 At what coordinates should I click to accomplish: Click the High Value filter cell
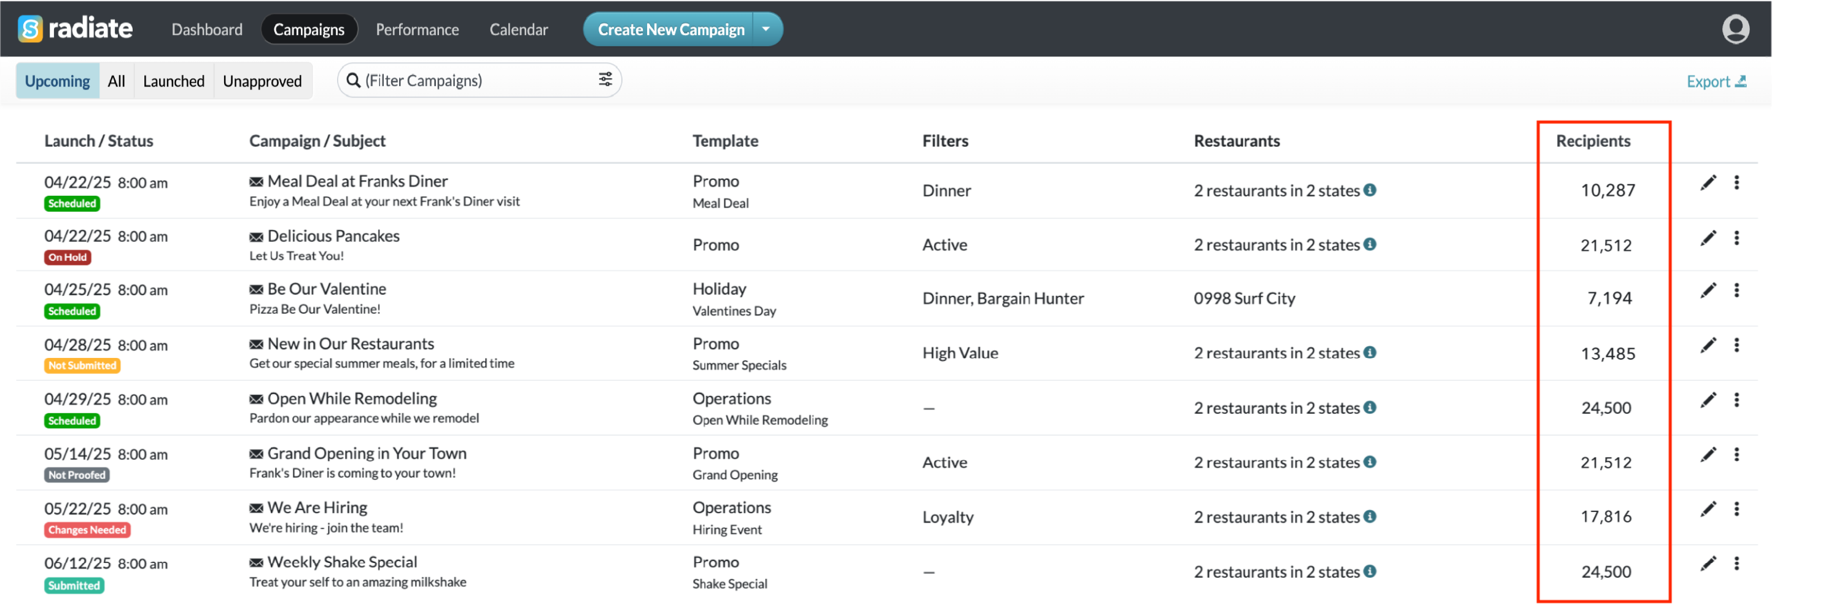[x=960, y=352]
